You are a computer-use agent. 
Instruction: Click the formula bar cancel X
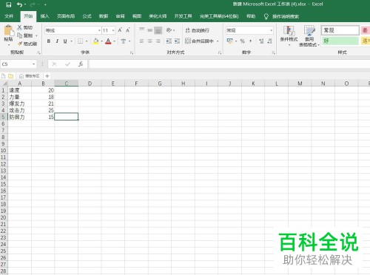(55, 64)
